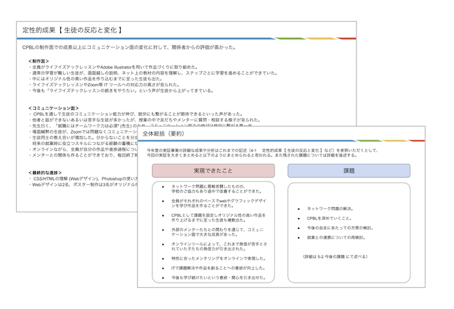Click the line starting CPBLを通して生徒のコミュニケーション能力

[x=136, y=114]
